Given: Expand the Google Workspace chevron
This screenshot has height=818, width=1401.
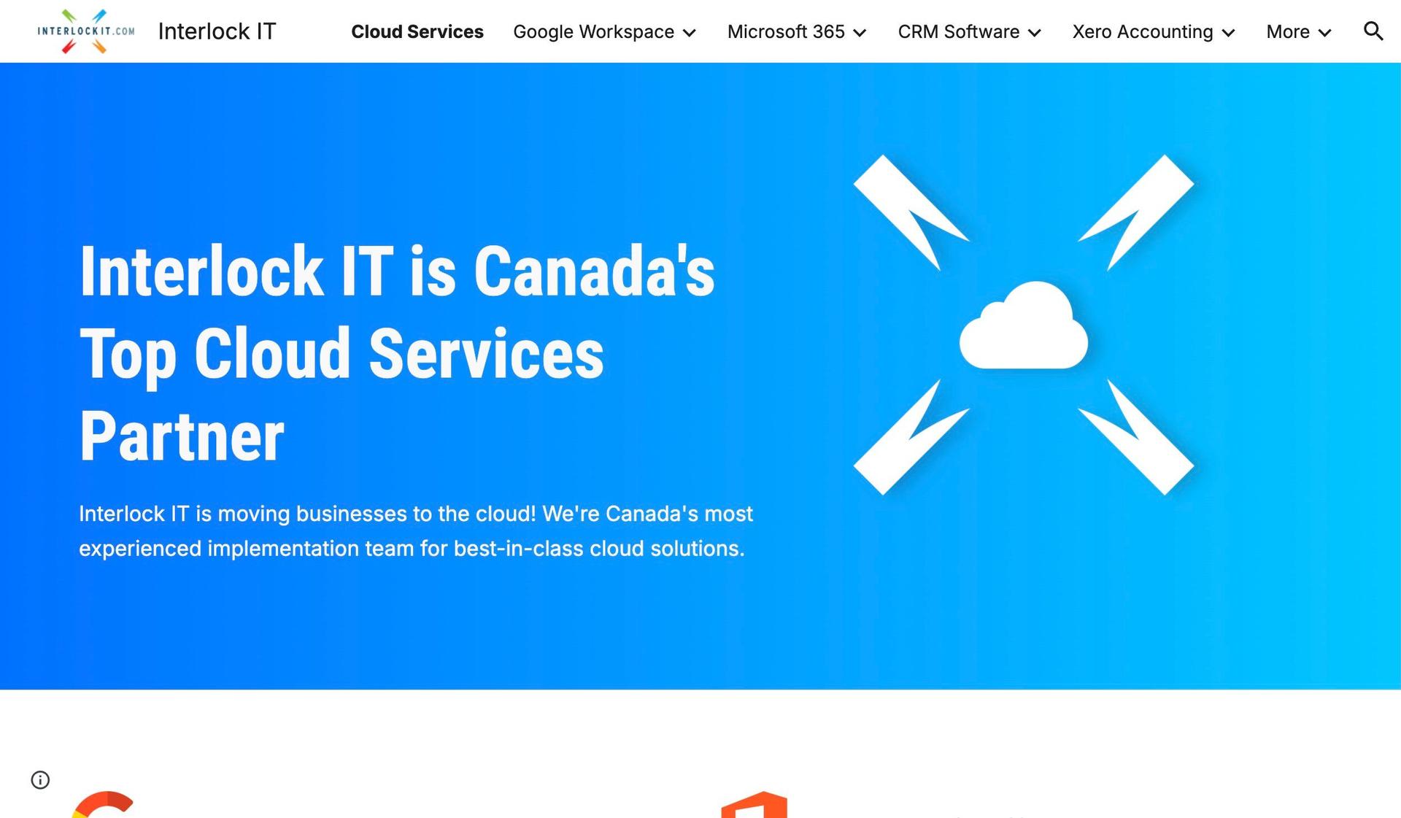Looking at the screenshot, I should click(690, 33).
